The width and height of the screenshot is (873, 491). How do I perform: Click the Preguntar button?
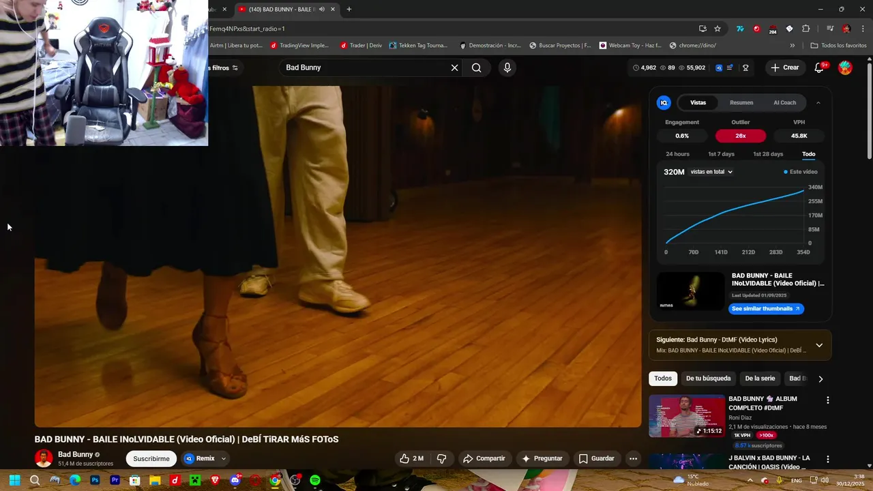[x=542, y=459]
